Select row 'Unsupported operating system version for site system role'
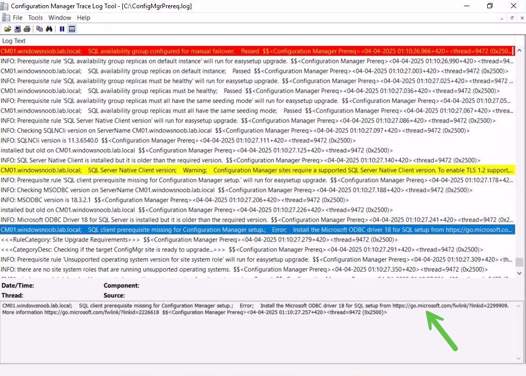Screen dimensions: 526x376 click(257, 260)
